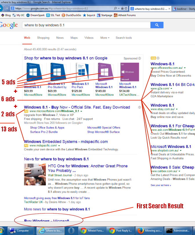Open the Ixquick favorites bookmark
The image size is (195, 235).
click(x=89, y=15)
